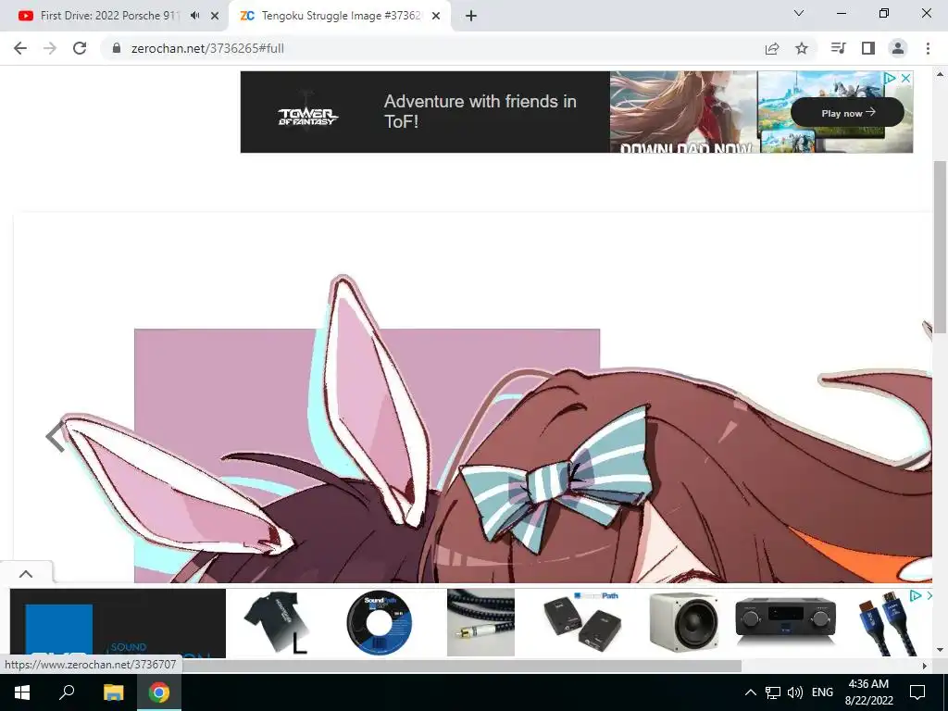Open AdChoices icon on bottom ad strip

coord(916,596)
